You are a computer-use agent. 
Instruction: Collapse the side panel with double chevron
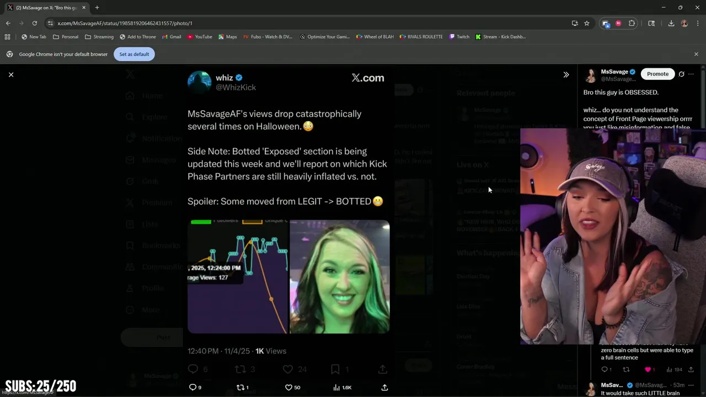(x=566, y=74)
